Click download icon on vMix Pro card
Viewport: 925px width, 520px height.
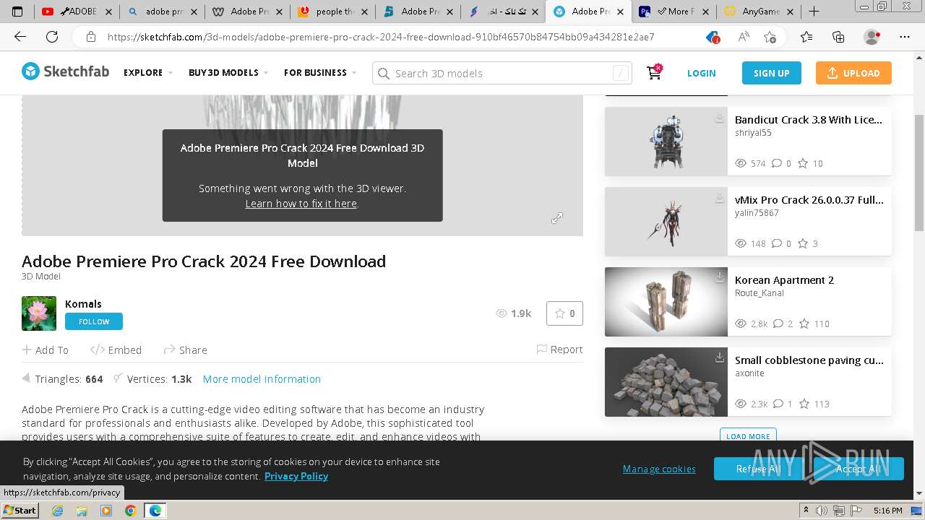point(720,198)
